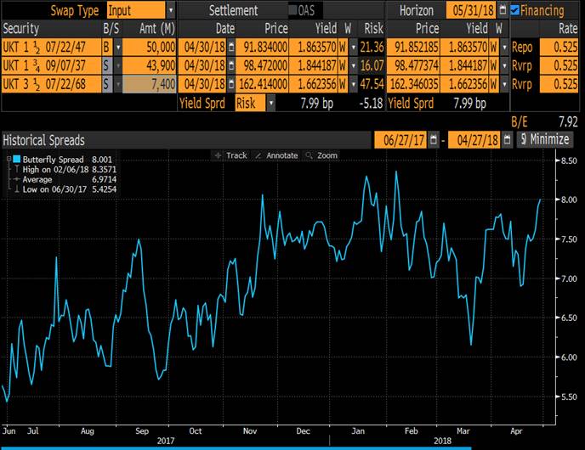Screen dimensions: 585x450
Task: Click the Risk value 47.54
Action: [372, 84]
